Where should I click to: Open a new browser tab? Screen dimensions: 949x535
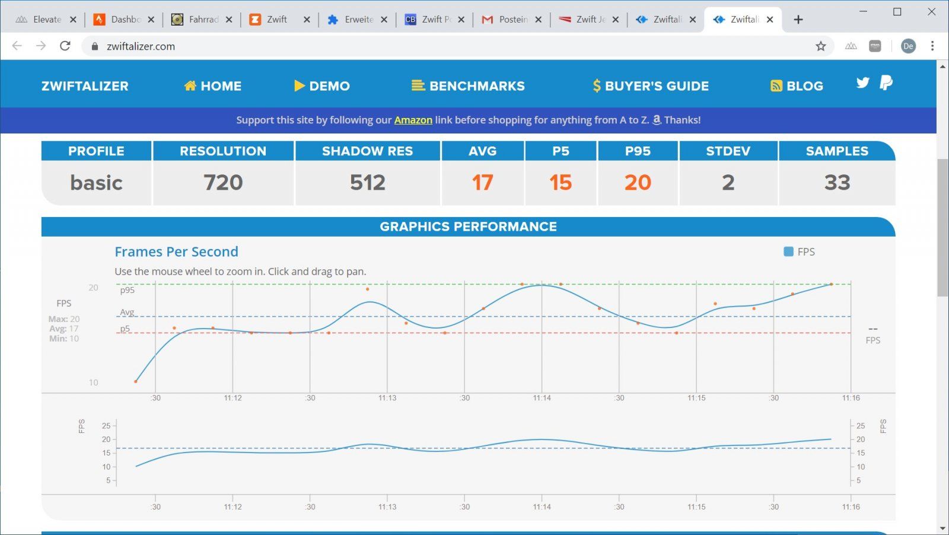coord(798,20)
